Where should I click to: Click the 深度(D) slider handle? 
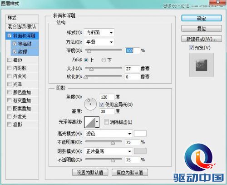[x=89, y=51]
